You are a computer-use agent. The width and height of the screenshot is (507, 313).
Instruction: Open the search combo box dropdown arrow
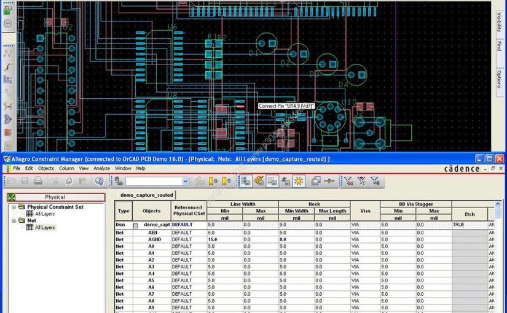click(x=185, y=181)
